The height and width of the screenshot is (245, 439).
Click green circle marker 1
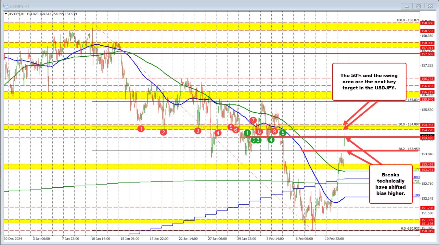248,133
